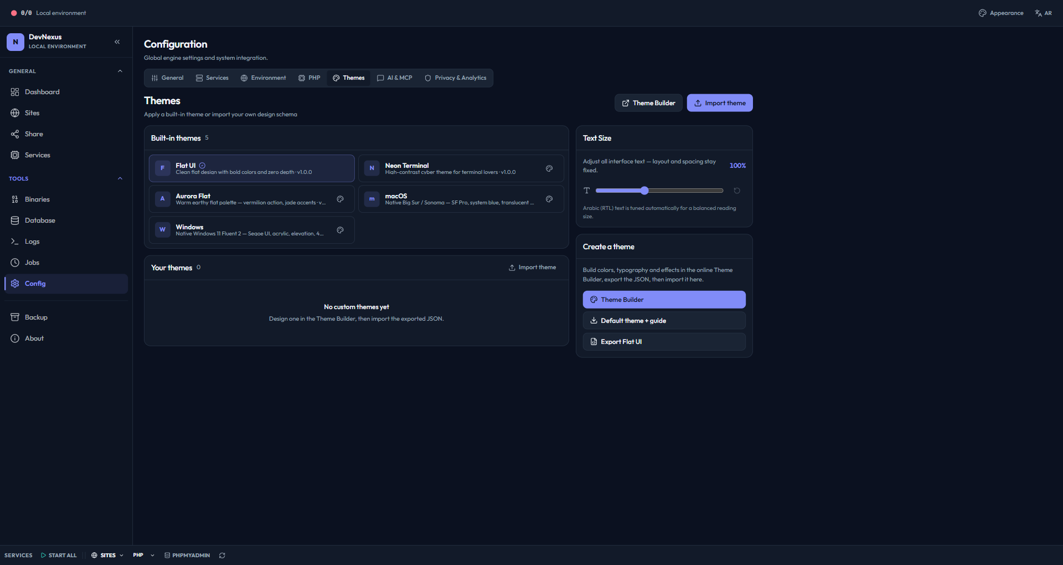Open the Jobs page
Image resolution: width=1063 pixels, height=565 pixels.
click(x=66, y=263)
